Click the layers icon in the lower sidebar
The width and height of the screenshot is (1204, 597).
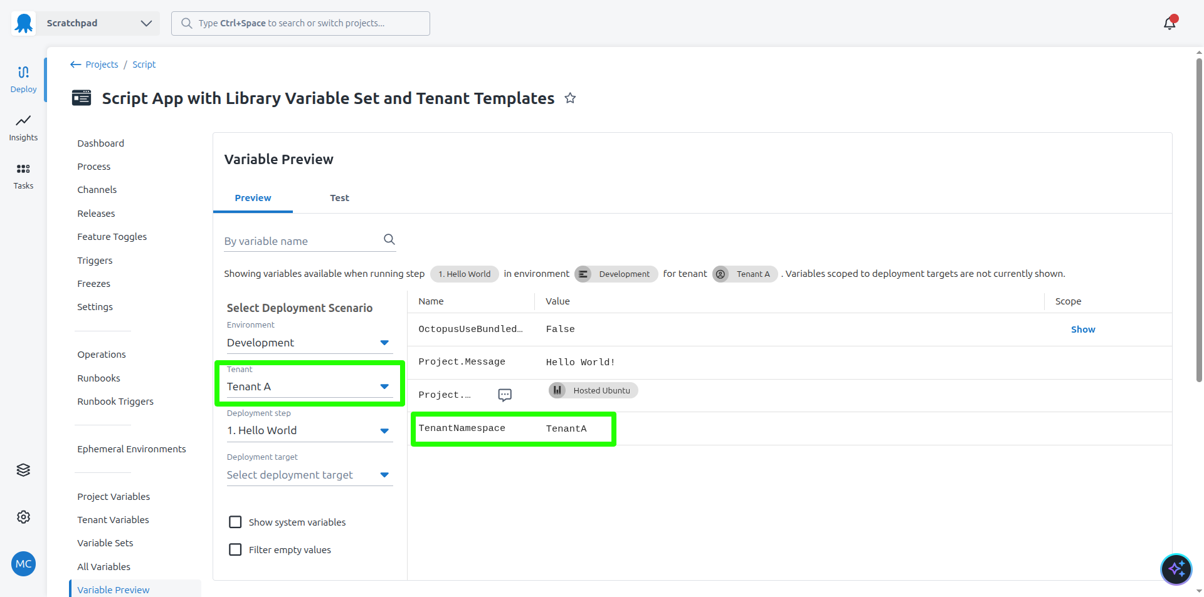(23, 470)
